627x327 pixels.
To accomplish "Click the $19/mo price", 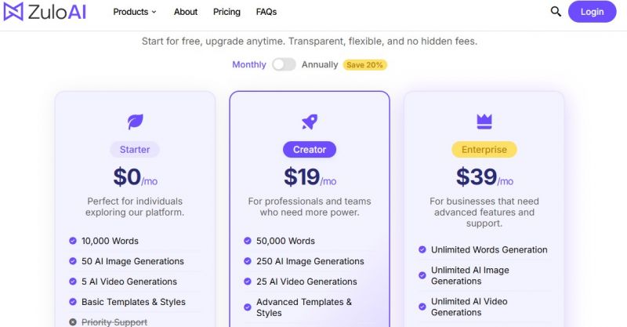I will pos(310,177).
